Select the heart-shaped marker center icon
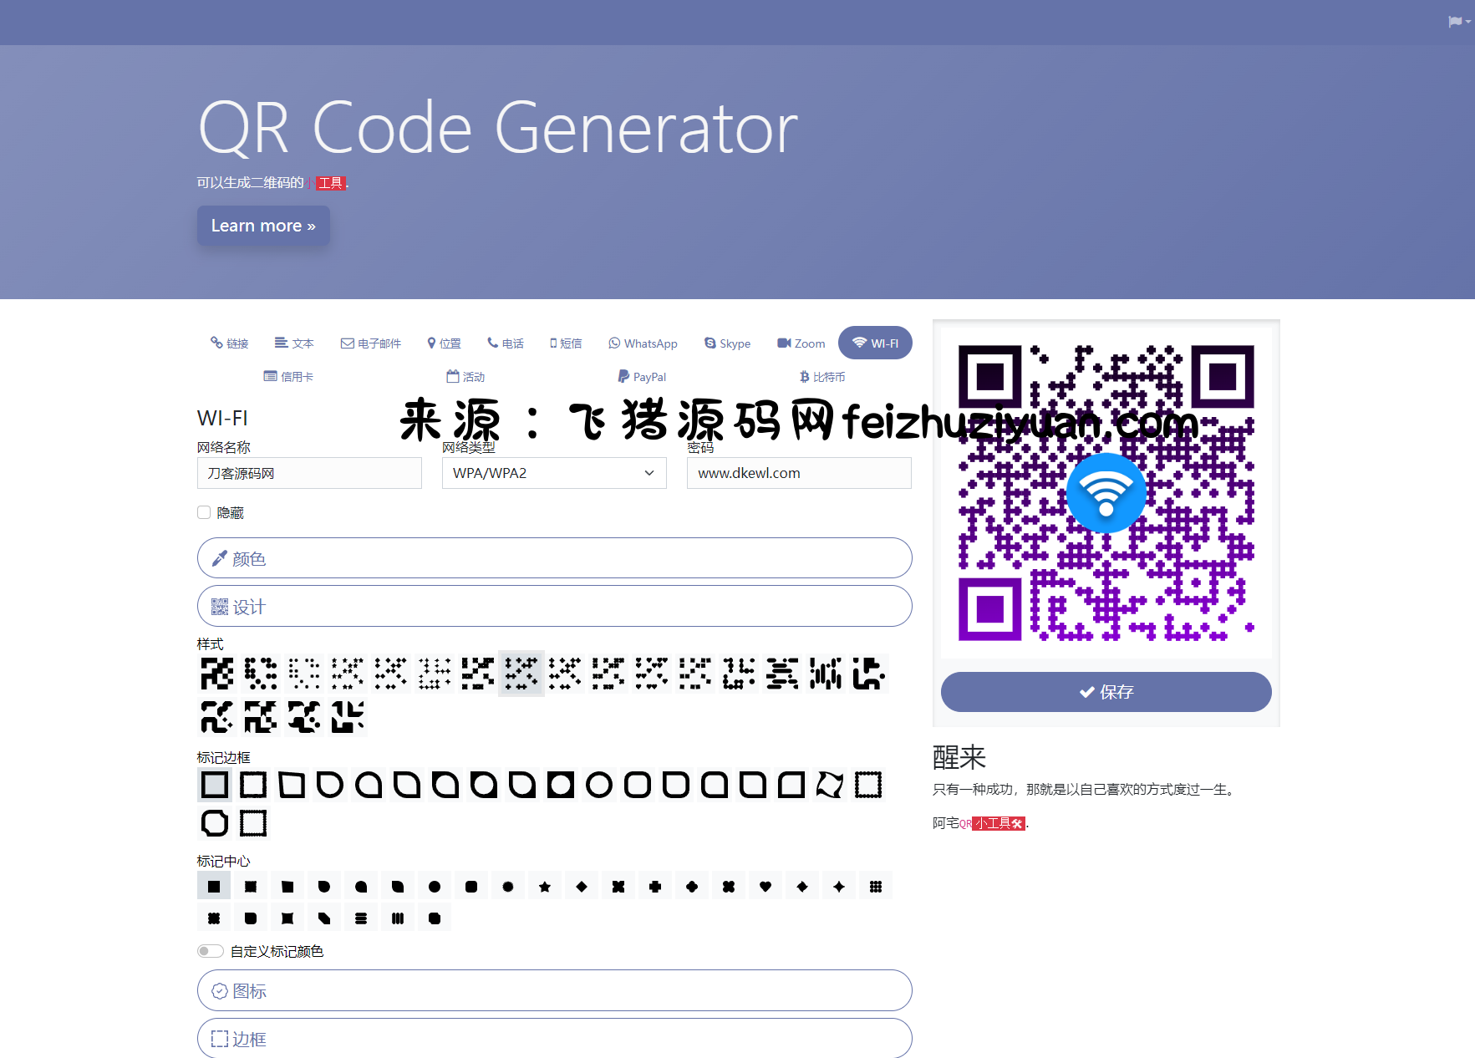The height and width of the screenshot is (1058, 1475). (765, 887)
